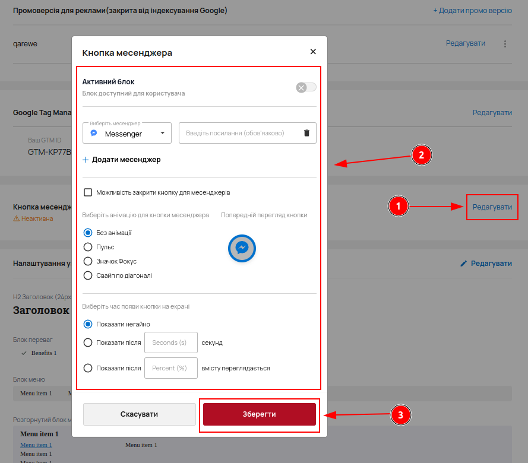
Task: Edit the qarewe promo version
Action: (x=466, y=43)
